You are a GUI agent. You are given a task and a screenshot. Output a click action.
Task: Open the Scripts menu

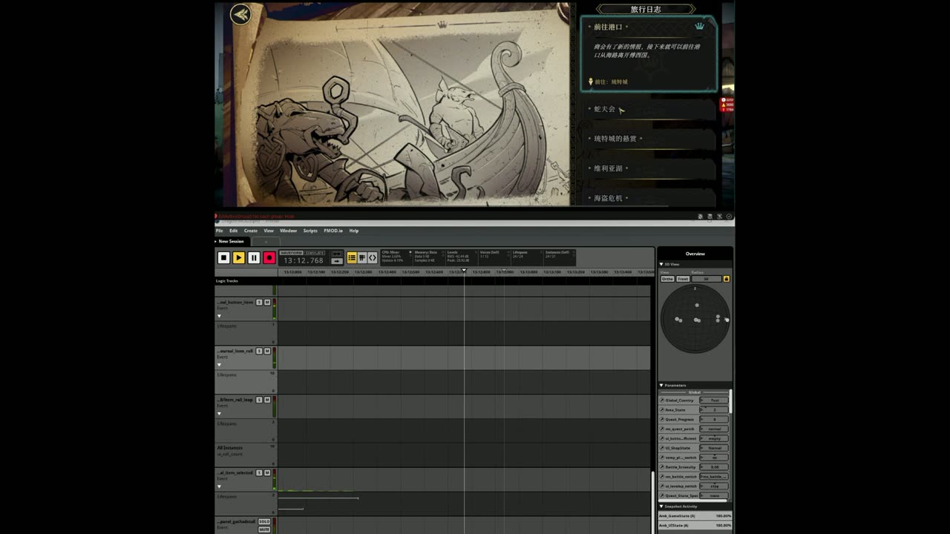point(310,231)
